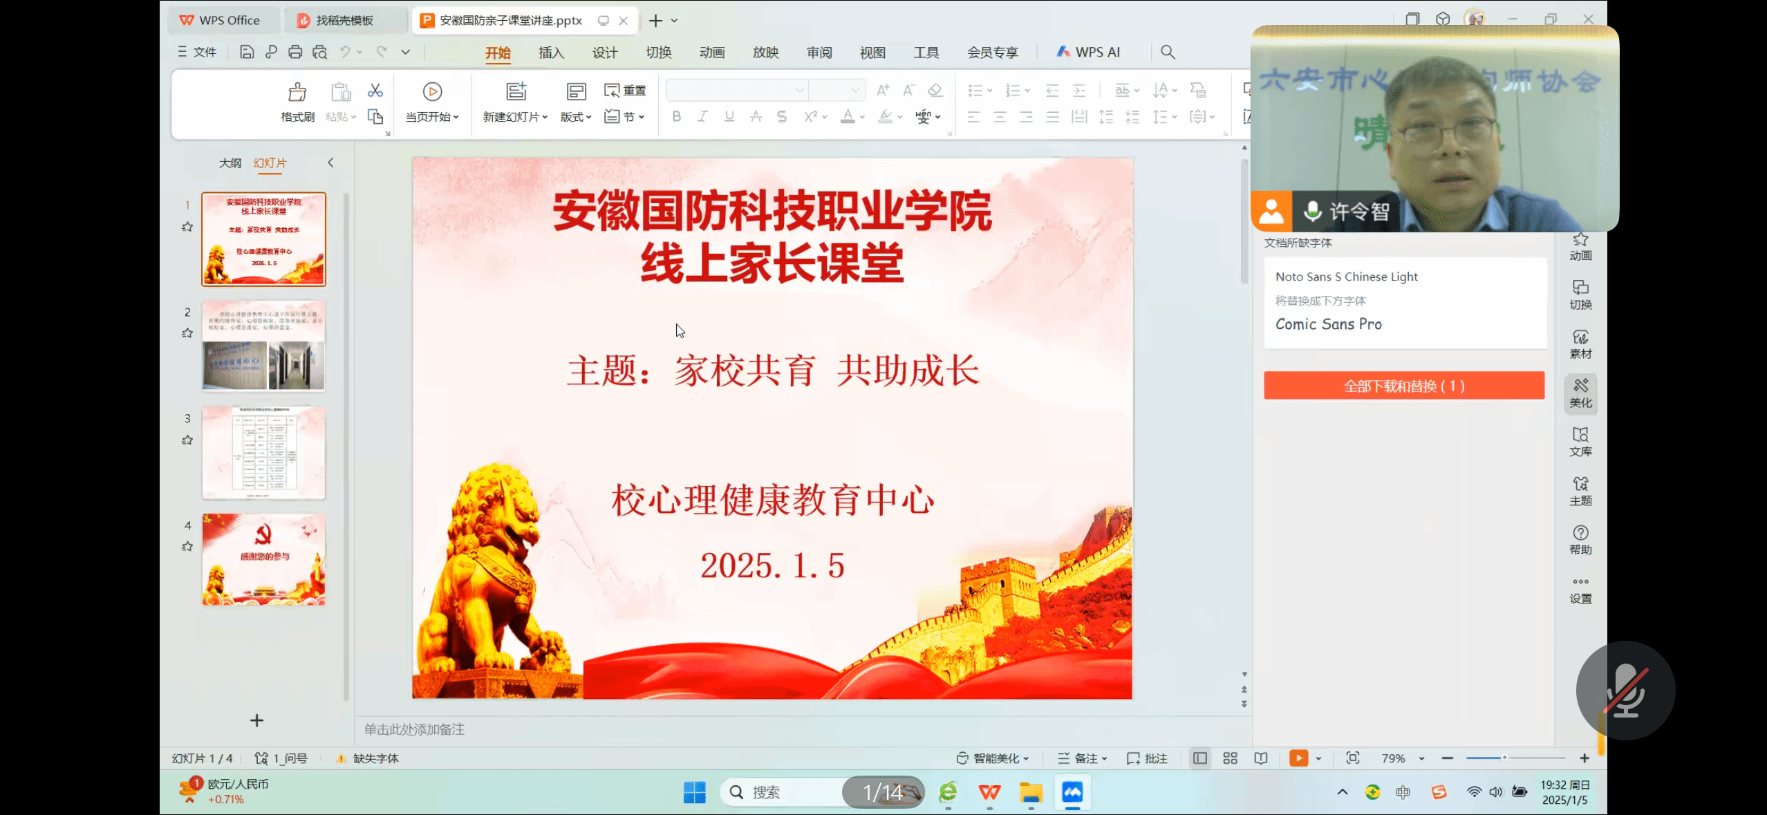Click Download and Replace All (全部下载和替换) button

1403,386
